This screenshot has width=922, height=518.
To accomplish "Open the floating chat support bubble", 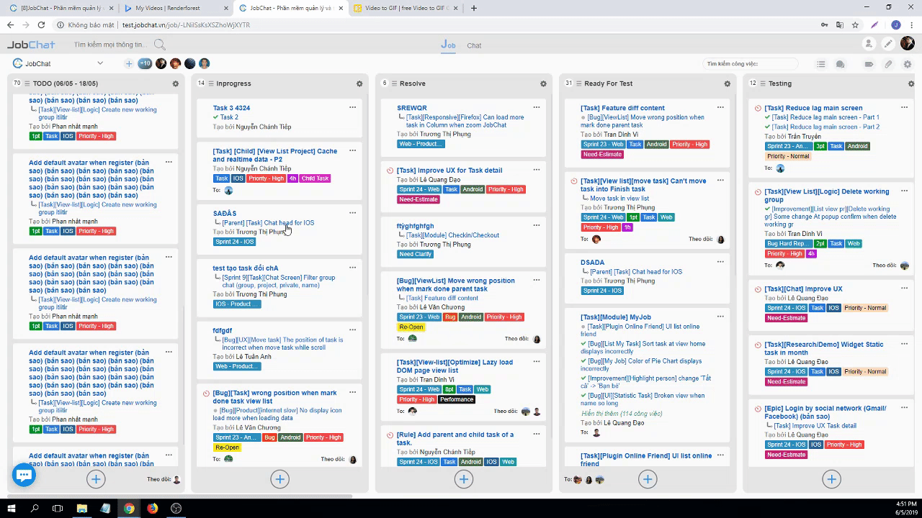I will (x=24, y=475).
